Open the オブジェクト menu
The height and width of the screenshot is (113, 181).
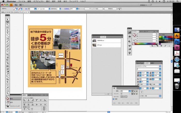39,1
